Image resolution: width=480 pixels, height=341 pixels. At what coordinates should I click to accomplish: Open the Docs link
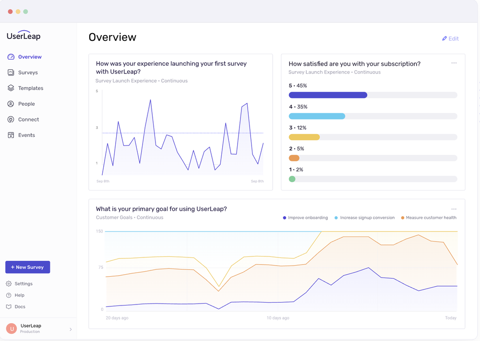click(20, 307)
